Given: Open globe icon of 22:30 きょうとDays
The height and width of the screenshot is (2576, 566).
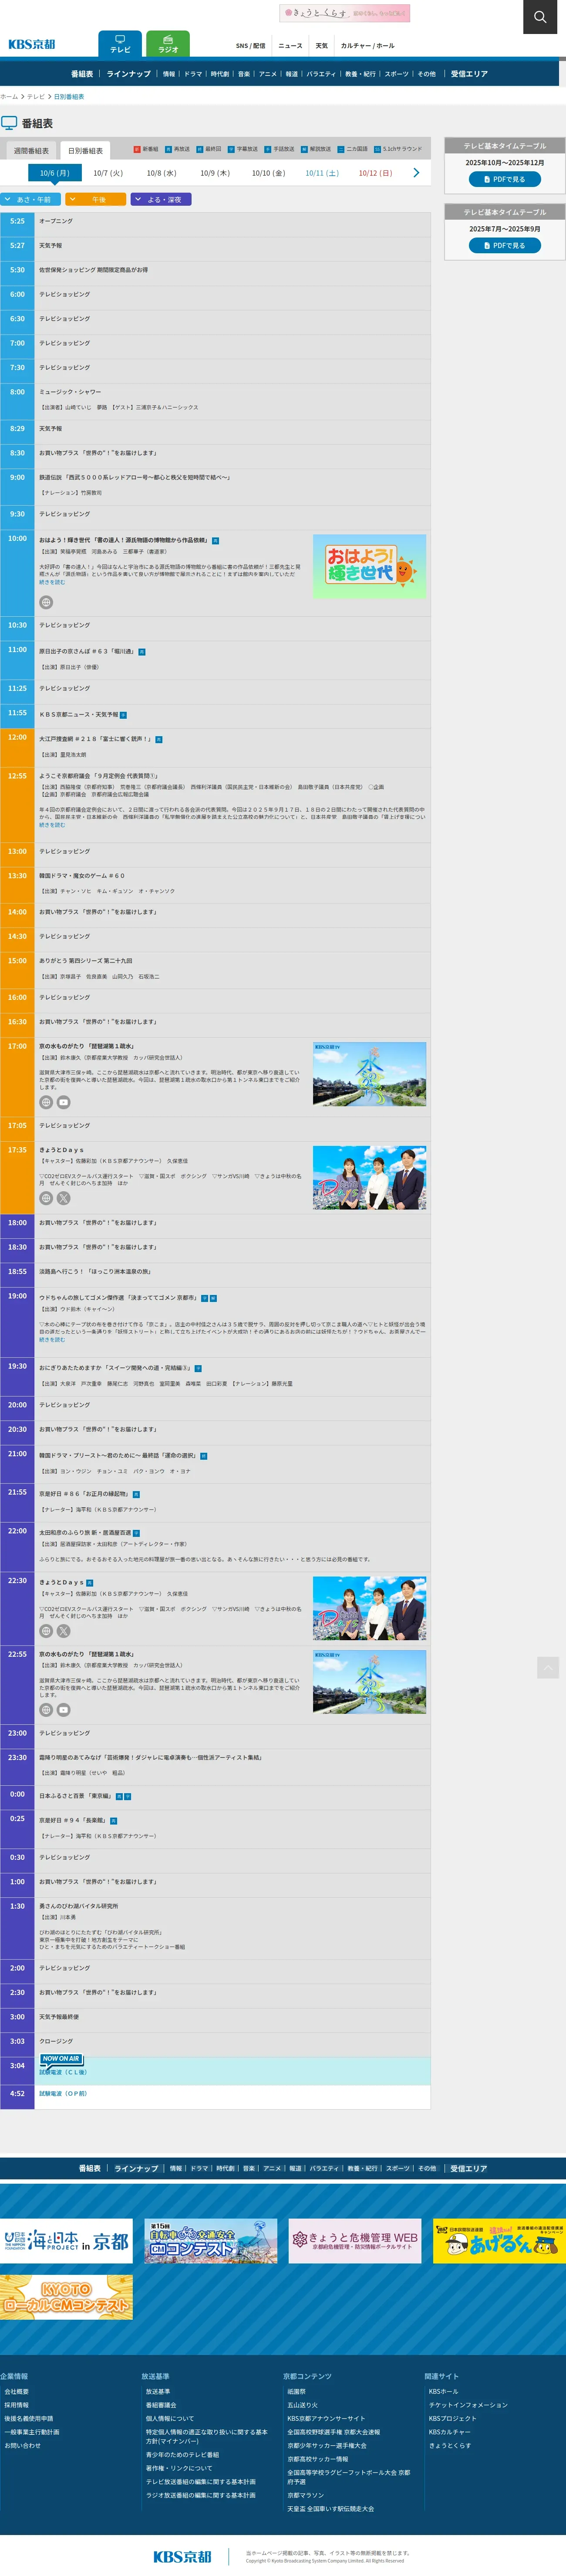Looking at the screenshot, I should (x=46, y=1631).
